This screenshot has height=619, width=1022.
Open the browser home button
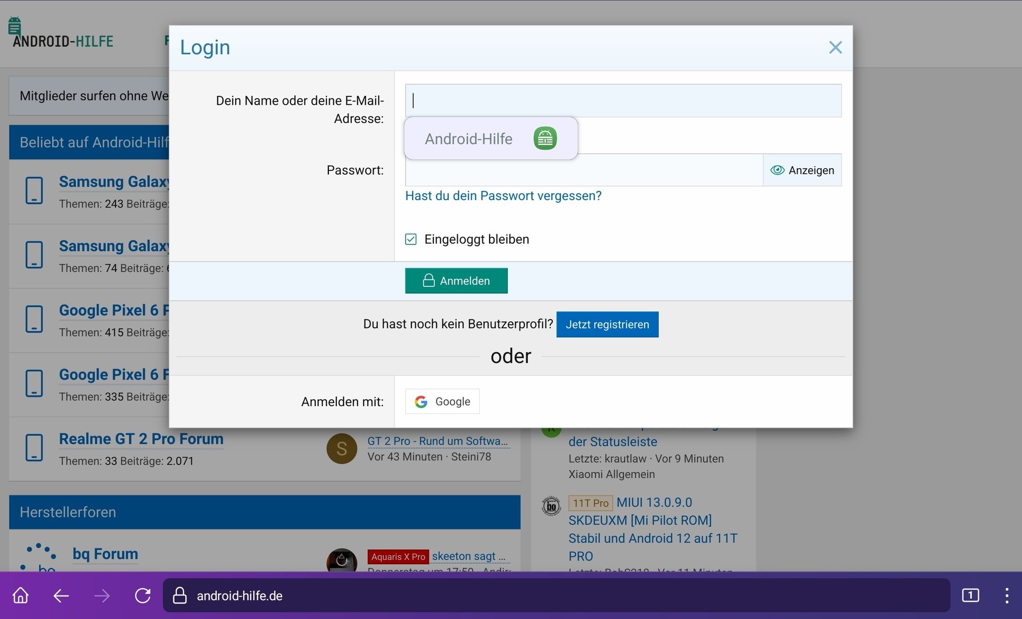[x=21, y=595]
